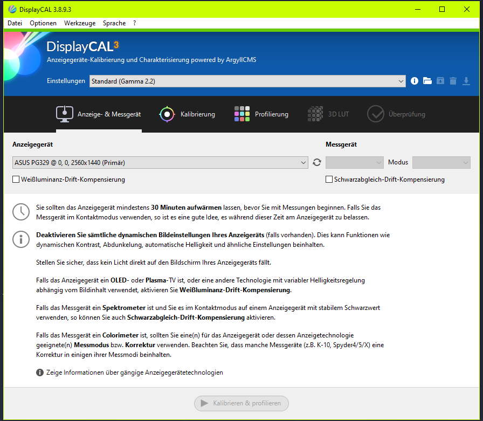
Task: Open the Messgerät instrument dropdown
Action: pyautogui.click(x=354, y=162)
